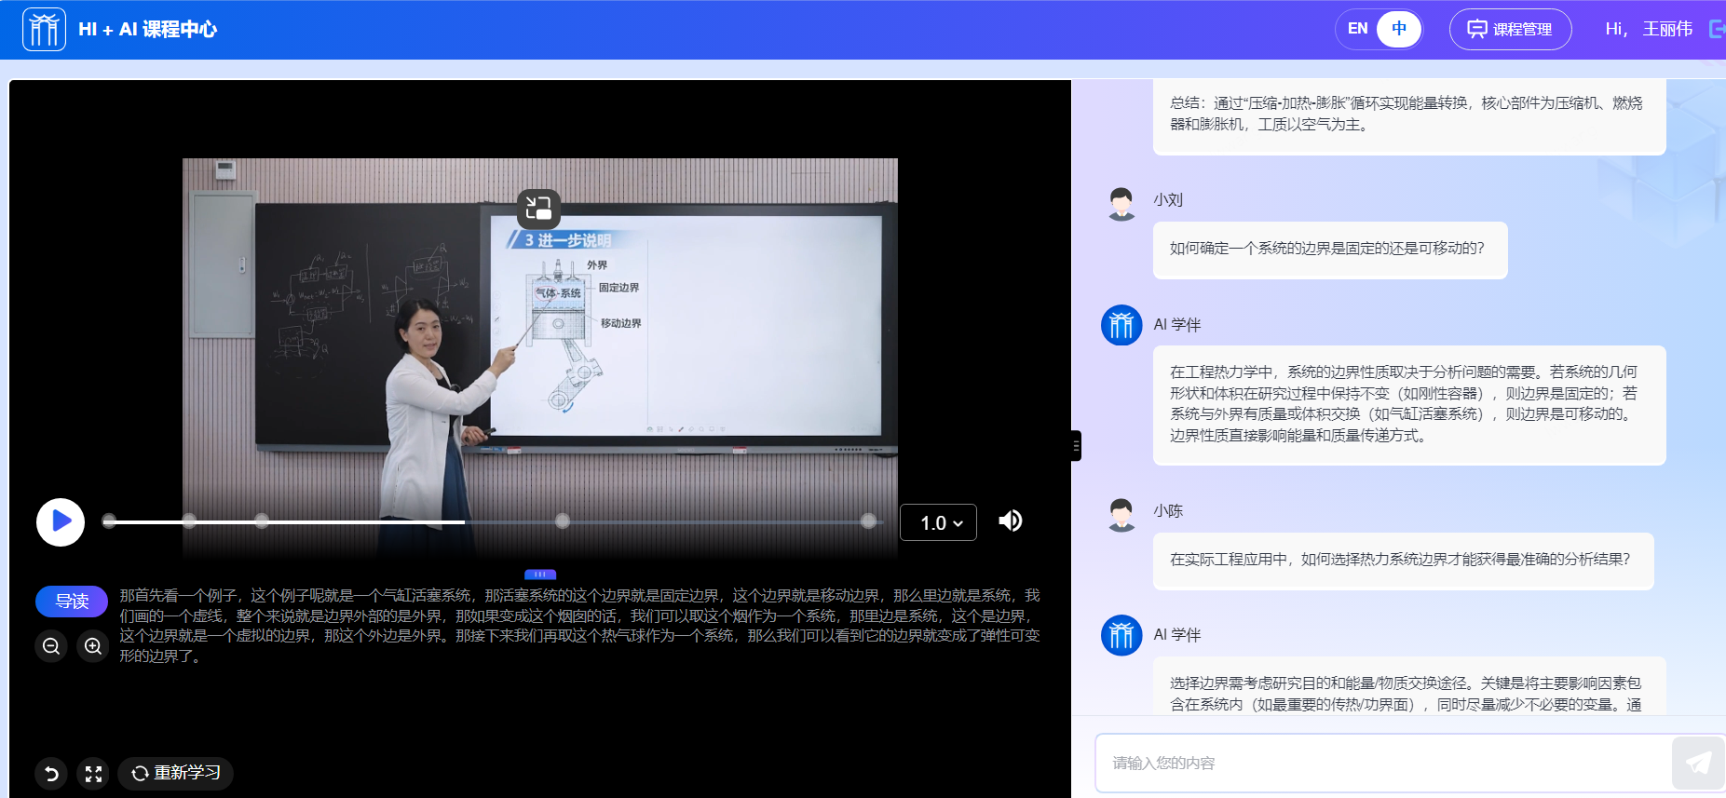Viewport: 1726px width, 798px height.
Task: Mute the video volume speaker icon
Action: (x=1010, y=521)
